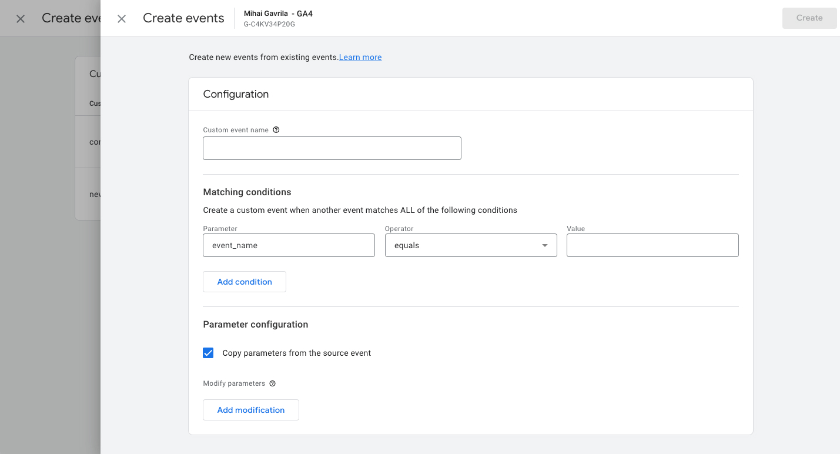Image resolution: width=840 pixels, height=454 pixels.
Task: Click the Modify parameters label text
Action: (234, 383)
